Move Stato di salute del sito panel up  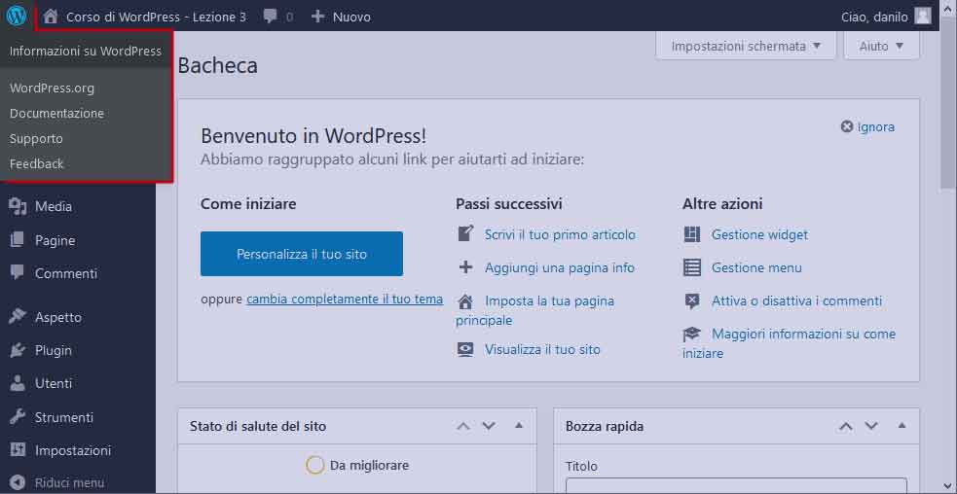coord(463,426)
